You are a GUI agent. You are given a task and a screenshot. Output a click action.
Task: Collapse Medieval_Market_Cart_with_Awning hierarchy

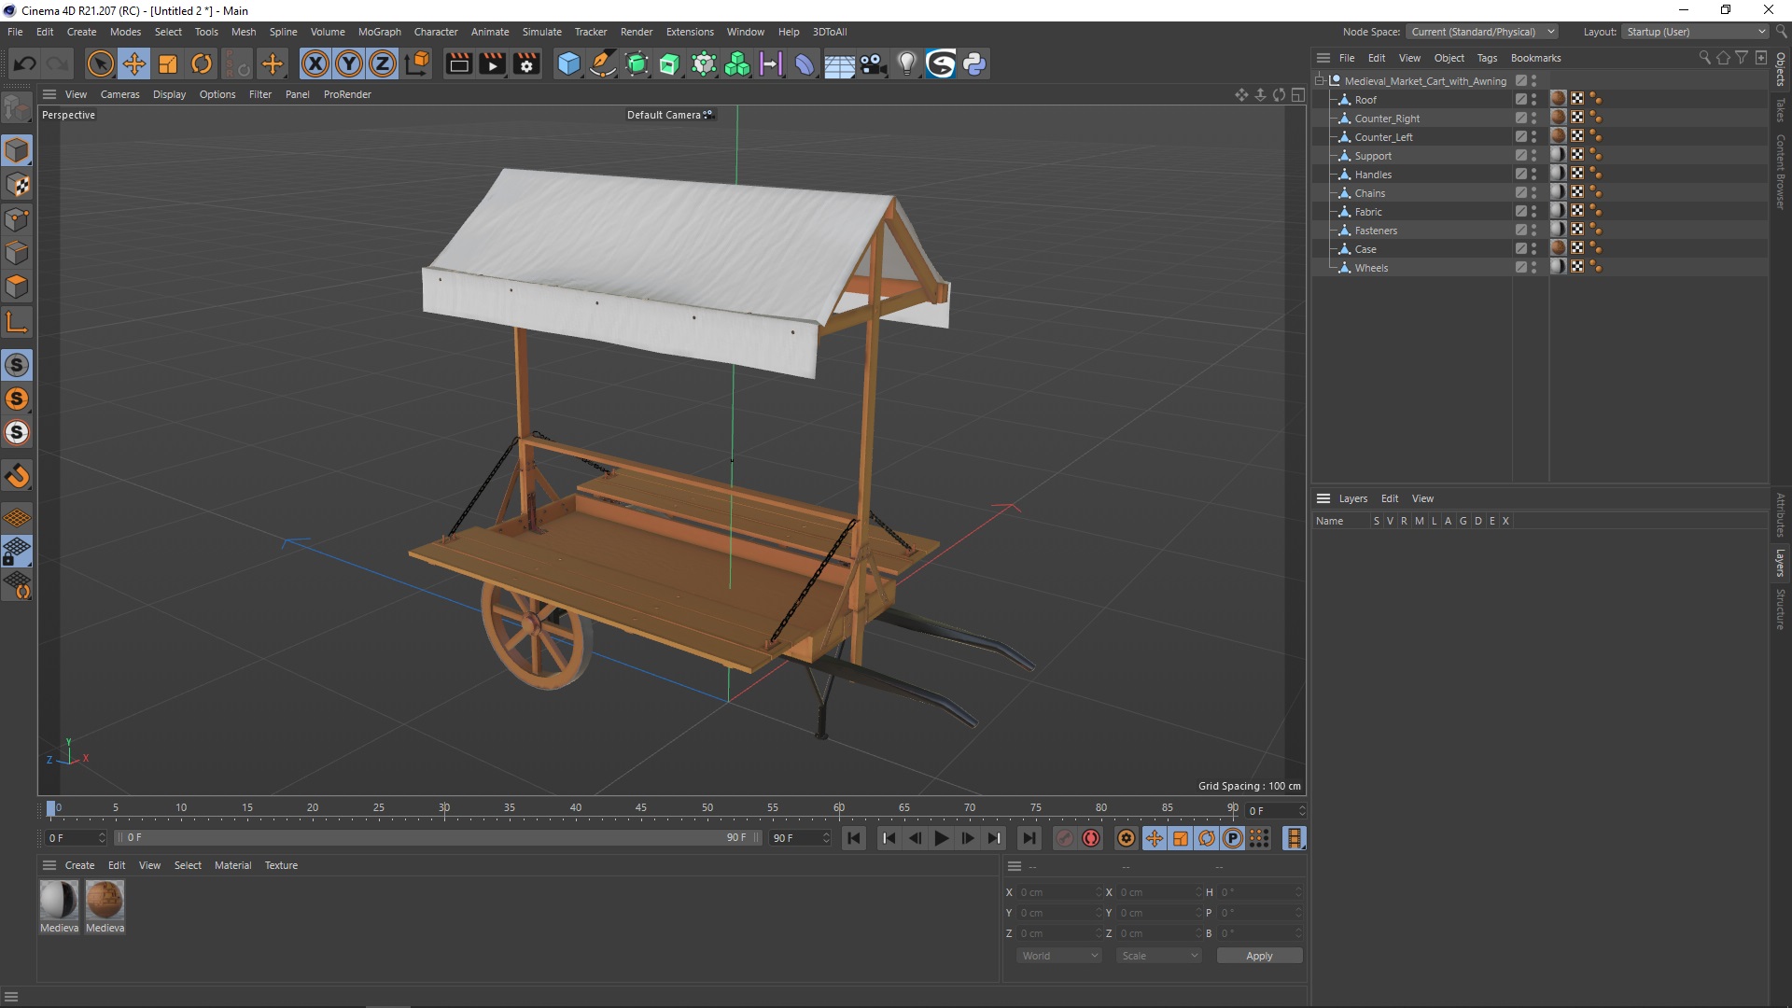[x=1320, y=80]
